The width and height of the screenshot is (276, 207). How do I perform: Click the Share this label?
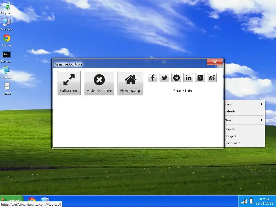[x=182, y=91]
